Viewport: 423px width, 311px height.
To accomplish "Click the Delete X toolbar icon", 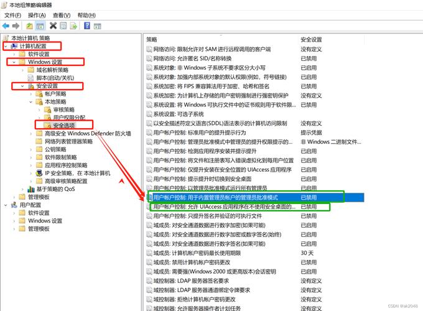I will pyautogui.click(x=53, y=26).
